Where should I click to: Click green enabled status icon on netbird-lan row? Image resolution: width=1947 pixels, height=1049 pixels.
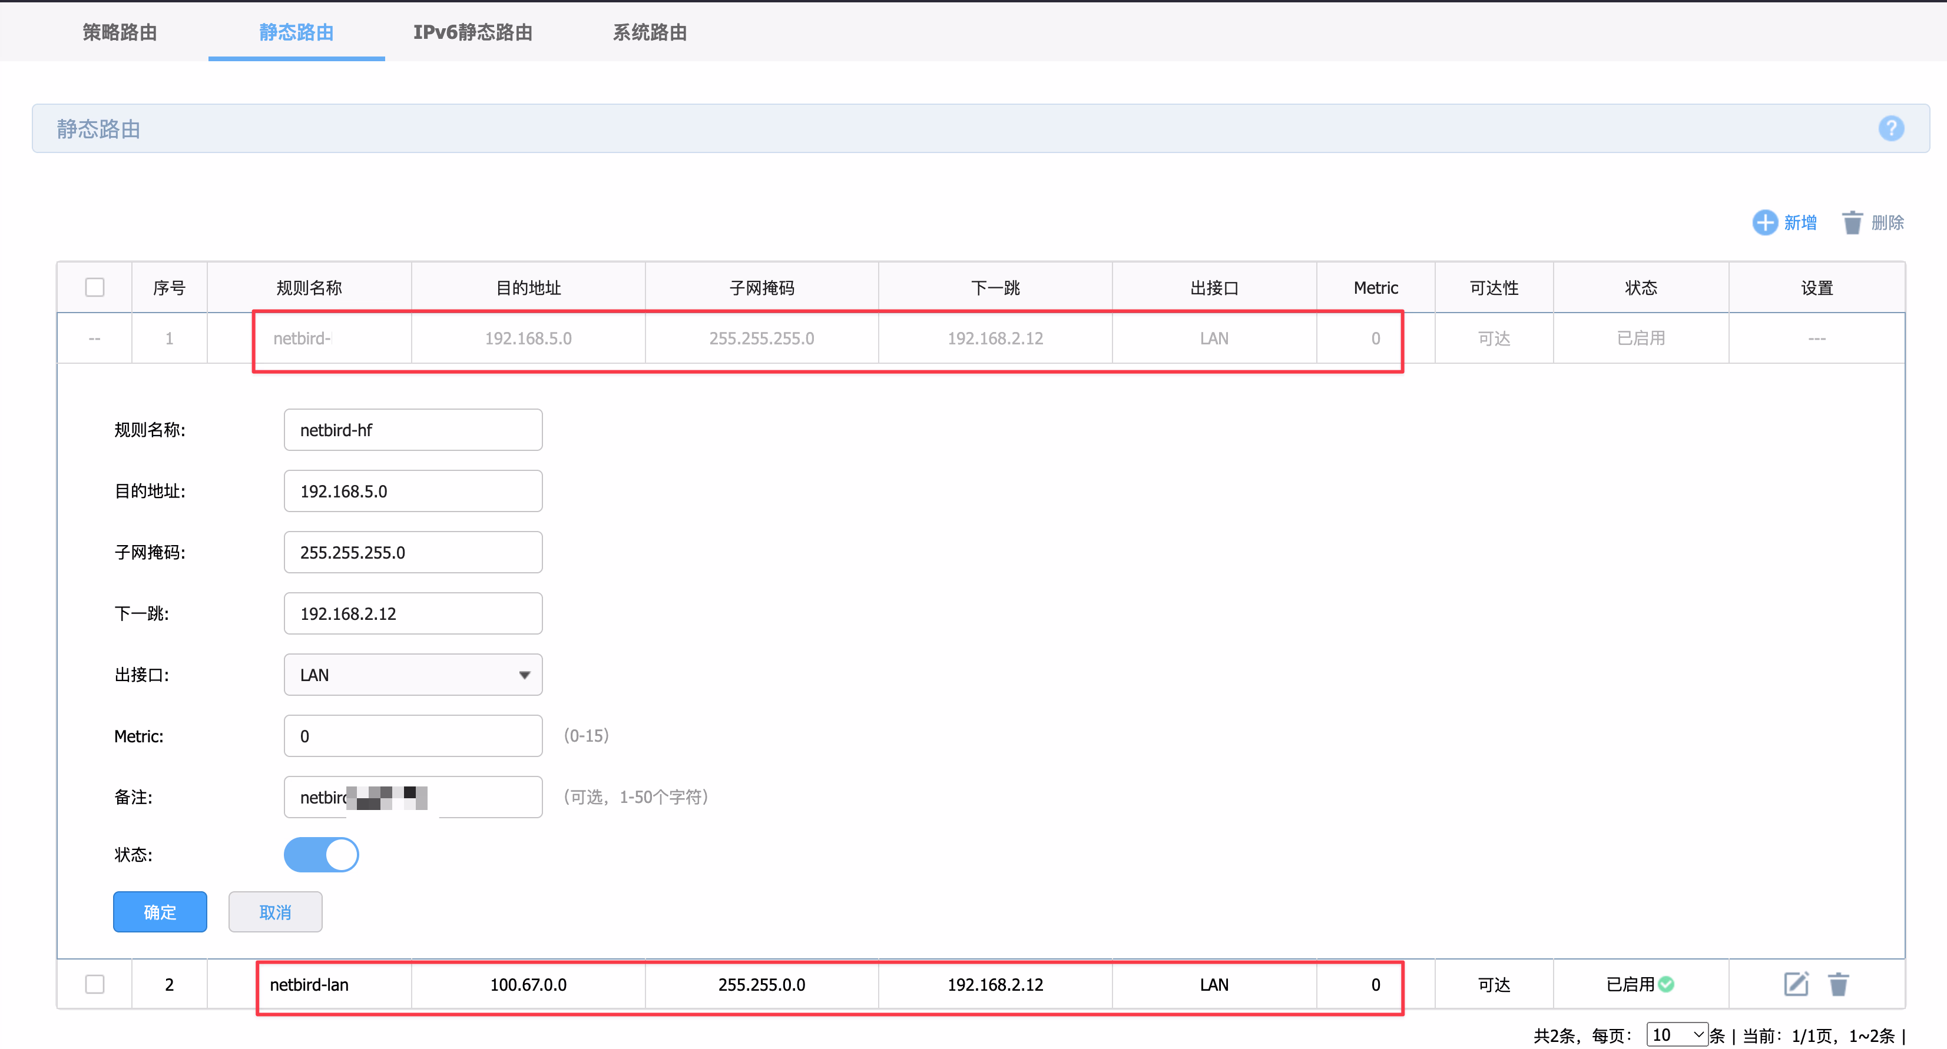1666,984
